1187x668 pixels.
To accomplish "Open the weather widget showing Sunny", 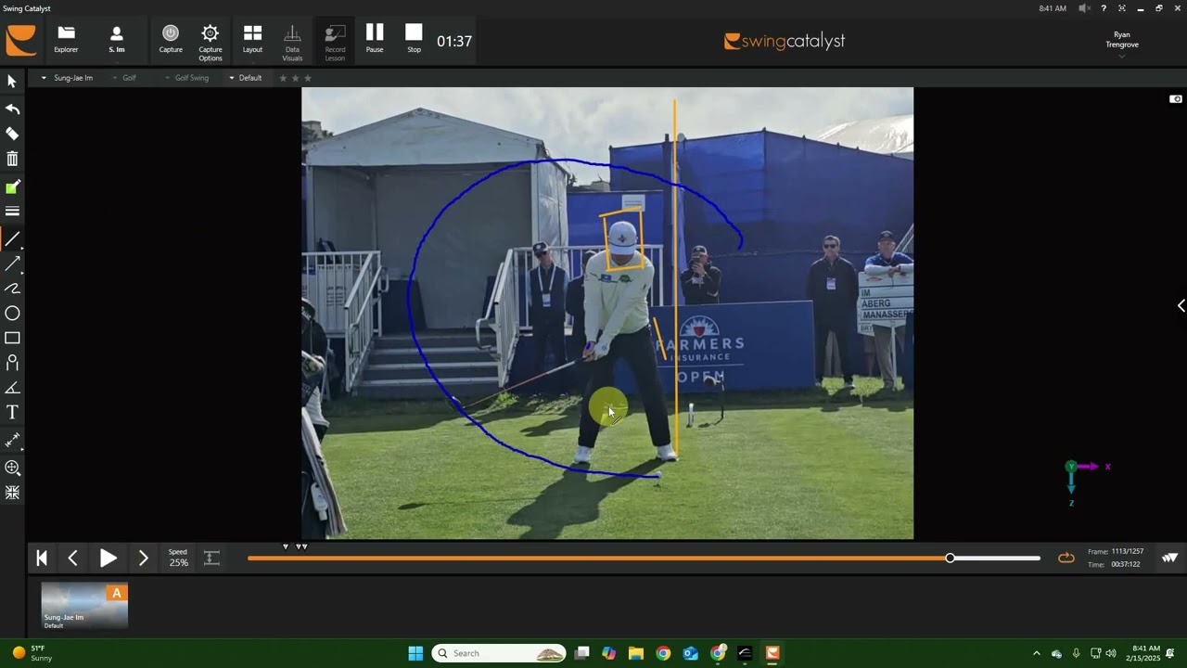I will [x=32, y=653].
